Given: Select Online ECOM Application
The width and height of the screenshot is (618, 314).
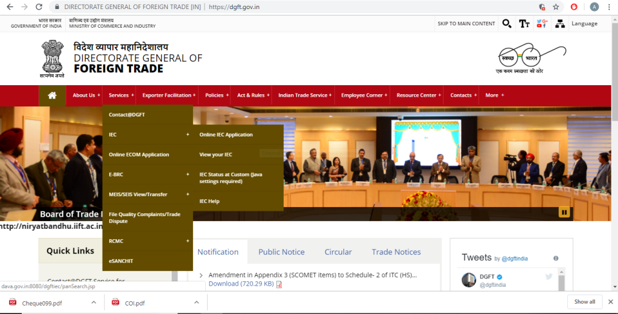Looking at the screenshot, I should click(x=147, y=155).
